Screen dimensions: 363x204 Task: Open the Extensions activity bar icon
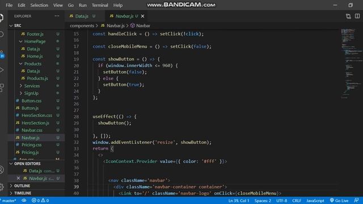(x=2, y=88)
